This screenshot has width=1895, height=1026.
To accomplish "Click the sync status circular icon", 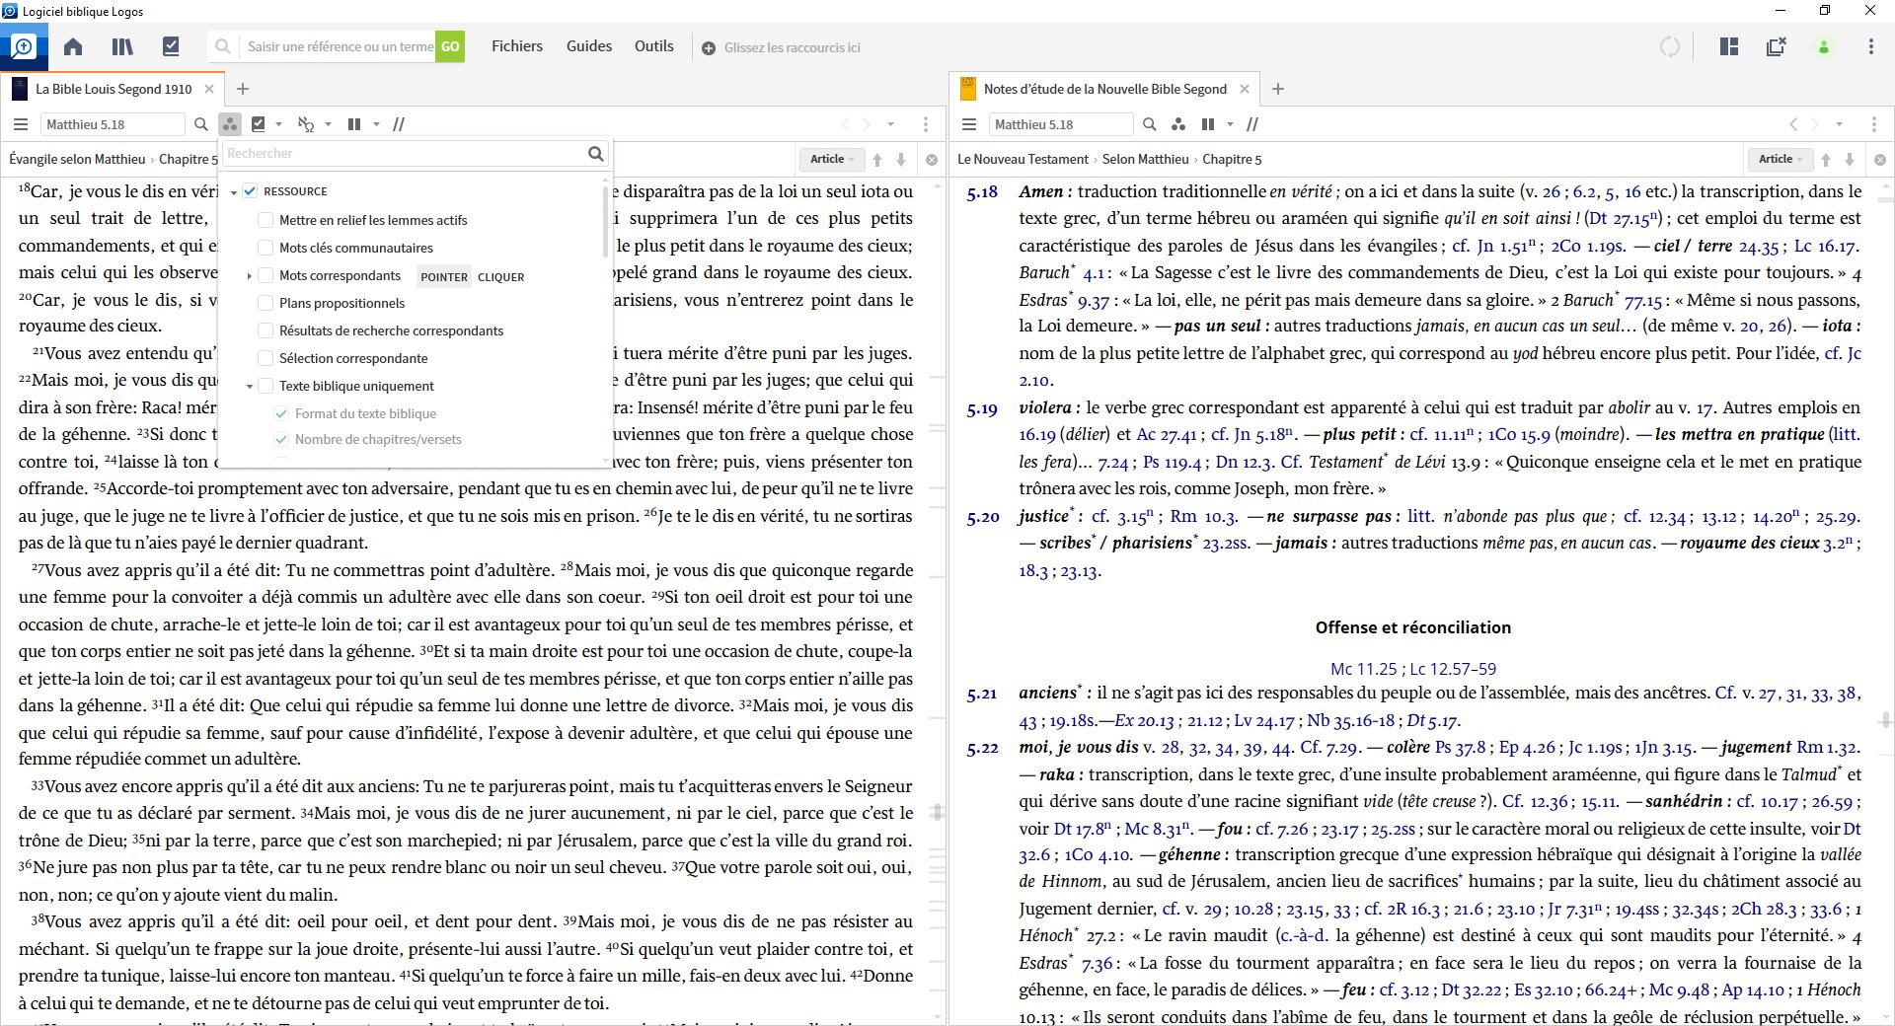I will click(x=1670, y=46).
